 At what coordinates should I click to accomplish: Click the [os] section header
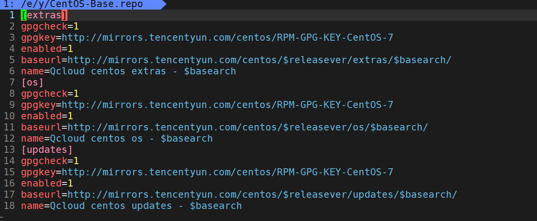tap(32, 83)
